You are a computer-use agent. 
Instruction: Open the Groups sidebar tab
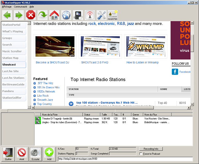14,38
